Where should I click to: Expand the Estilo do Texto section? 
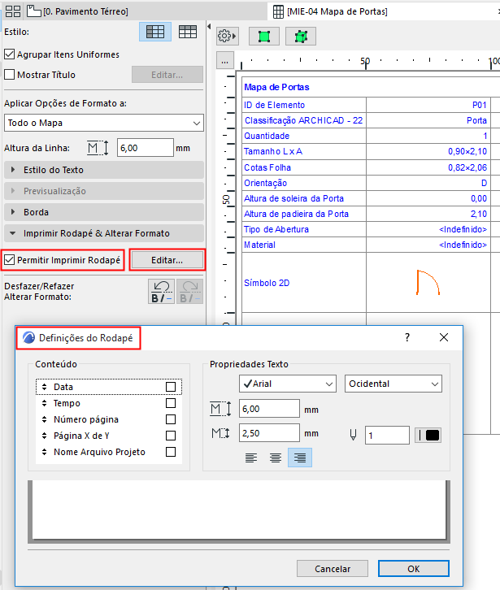click(104, 170)
